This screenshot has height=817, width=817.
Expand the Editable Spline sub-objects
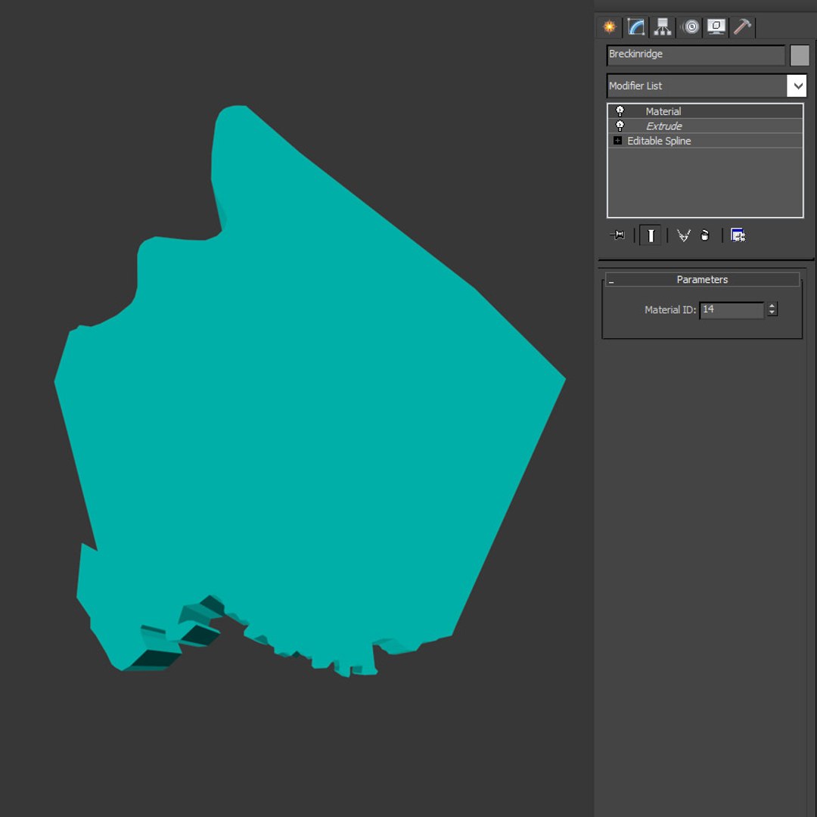pyautogui.click(x=617, y=141)
